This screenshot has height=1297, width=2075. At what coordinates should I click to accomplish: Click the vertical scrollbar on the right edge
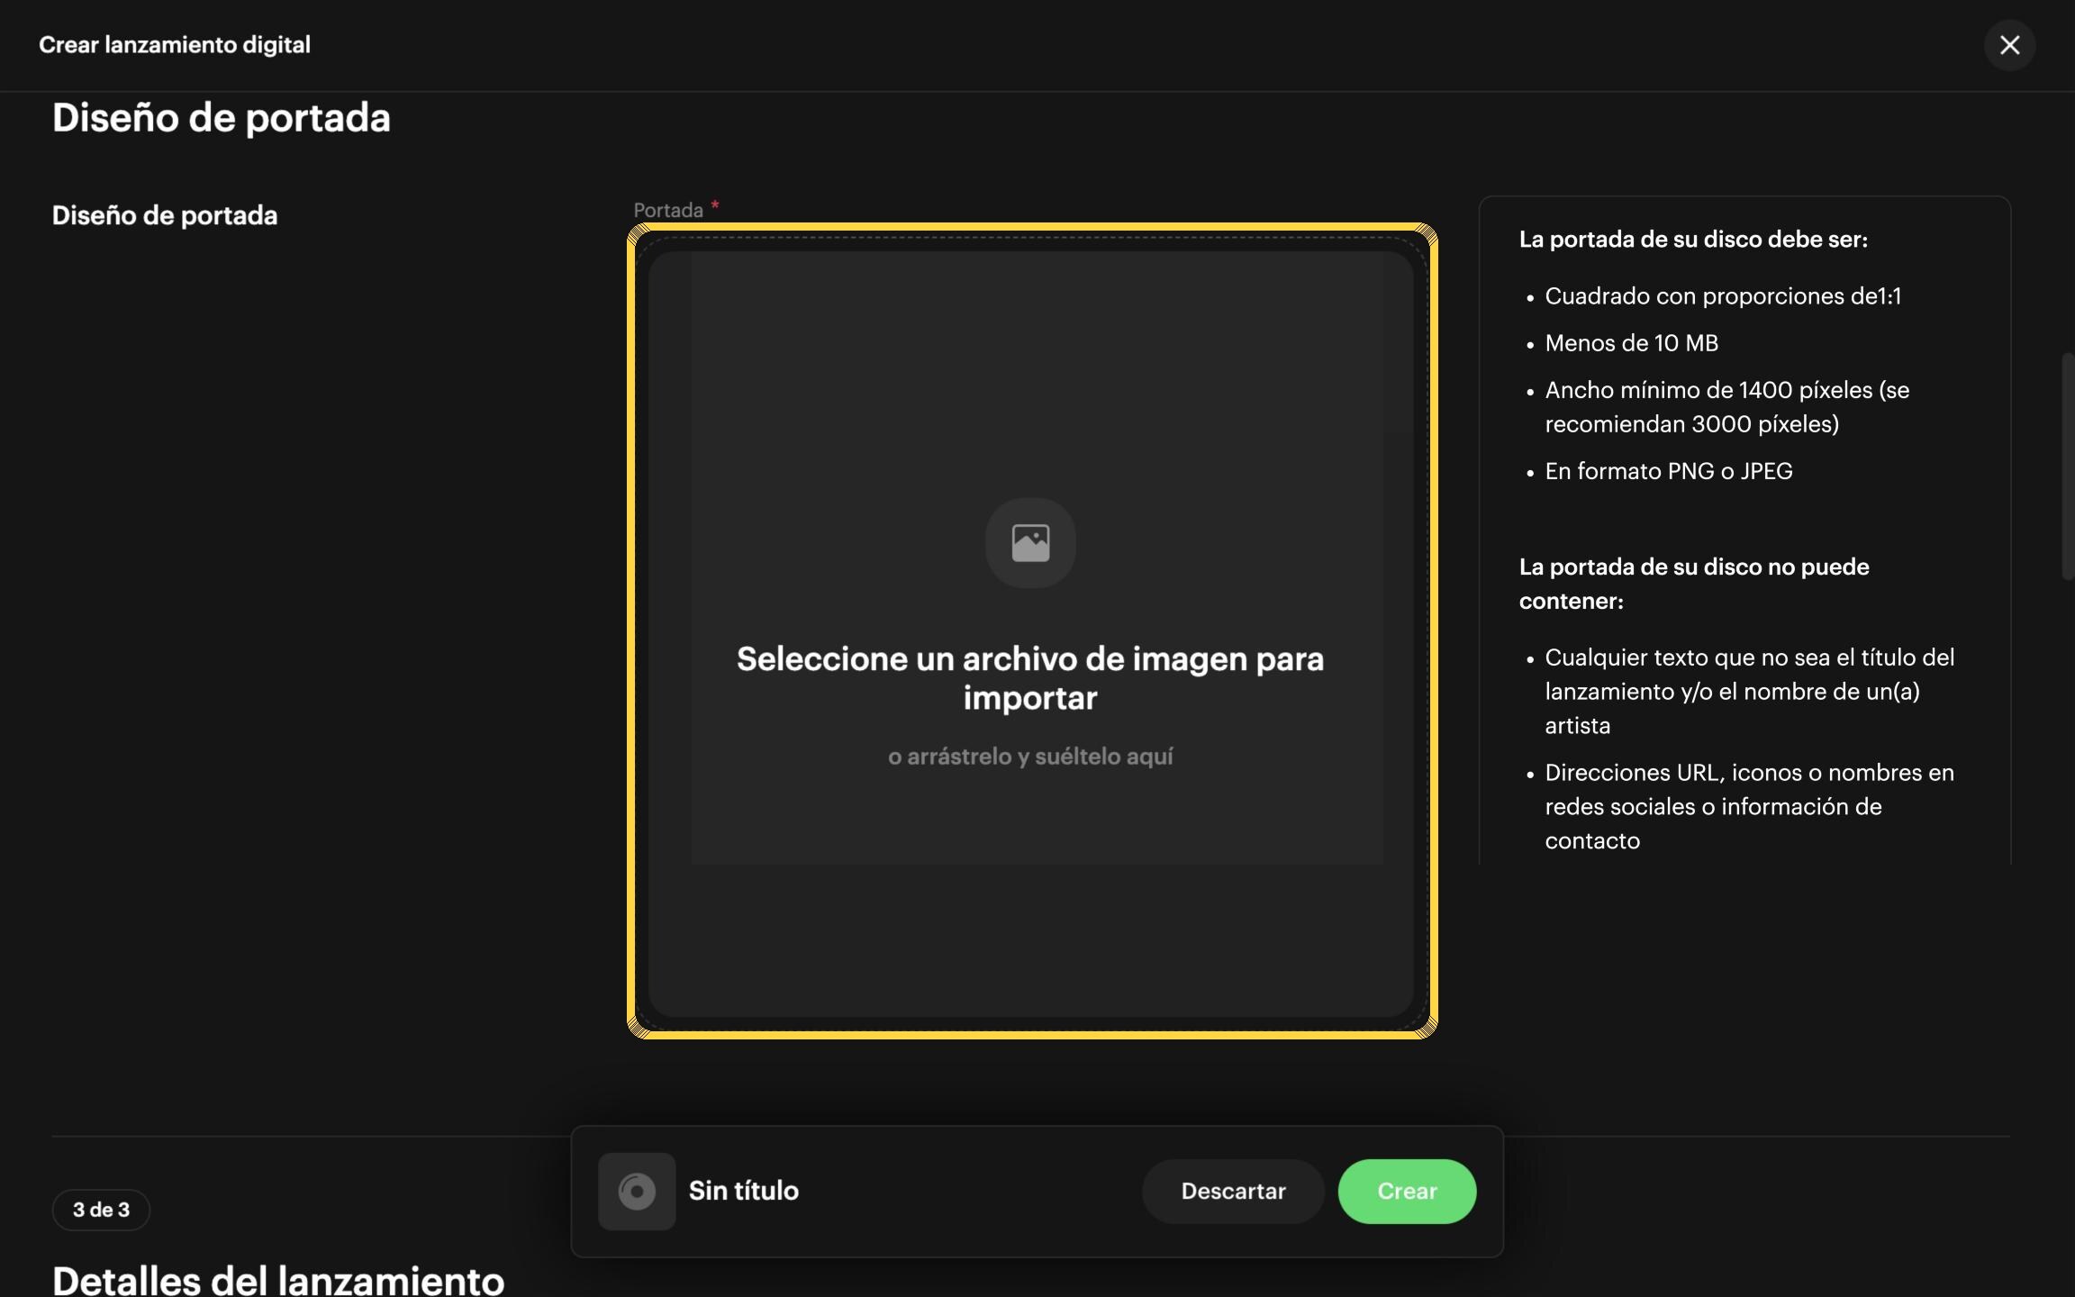(2067, 467)
